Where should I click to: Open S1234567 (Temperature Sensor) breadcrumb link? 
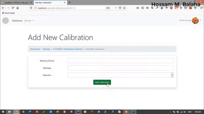pos(68,49)
